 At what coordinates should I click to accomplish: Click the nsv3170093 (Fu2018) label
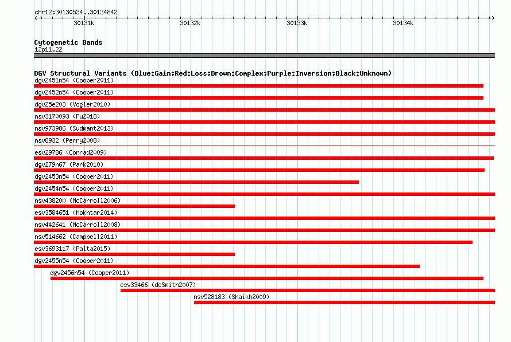(67, 116)
